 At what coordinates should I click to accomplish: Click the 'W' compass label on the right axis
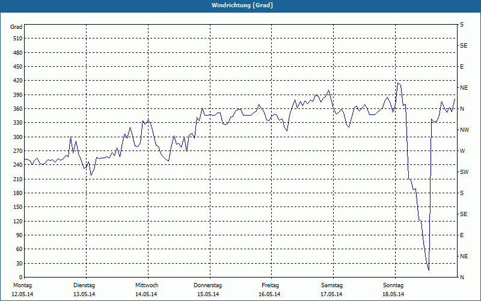coord(462,151)
